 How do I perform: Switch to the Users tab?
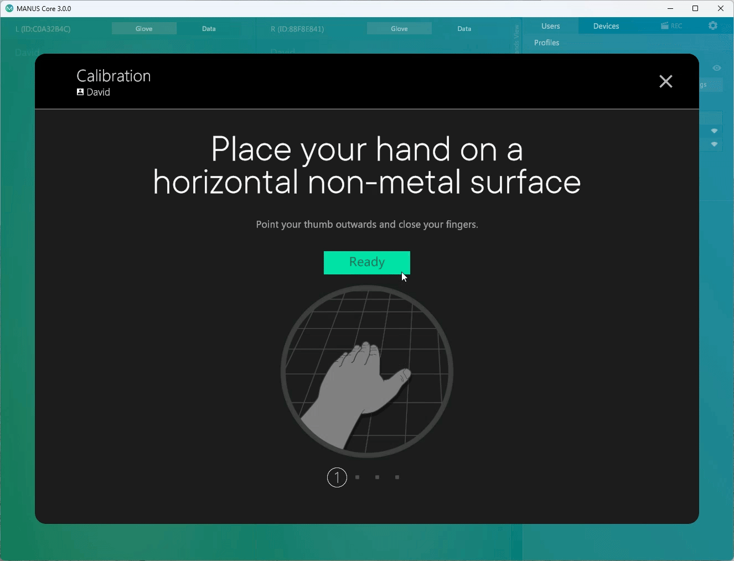[550, 26]
